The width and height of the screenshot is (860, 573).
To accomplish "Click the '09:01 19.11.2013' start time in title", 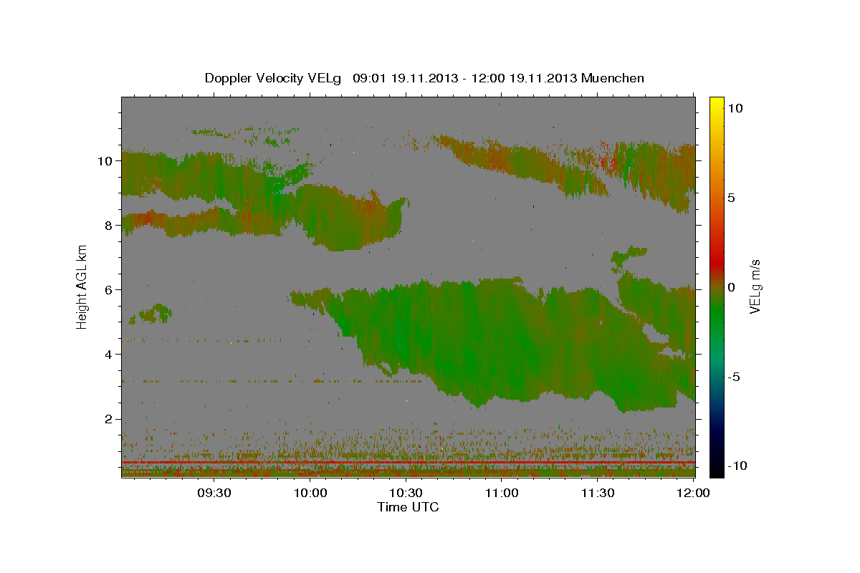I will coord(407,78).
